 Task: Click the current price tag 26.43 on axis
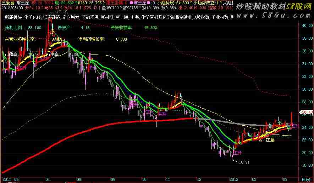[x=307, y=112]
